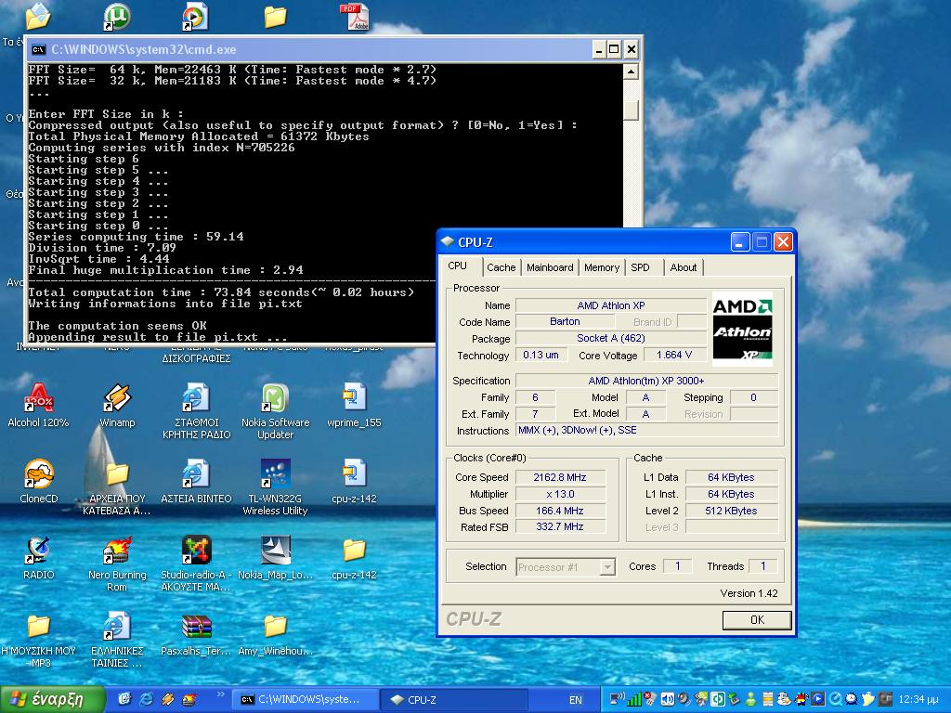
Task: Open the Adobe PDF desktop icon
Action: (x=354, y=17)
